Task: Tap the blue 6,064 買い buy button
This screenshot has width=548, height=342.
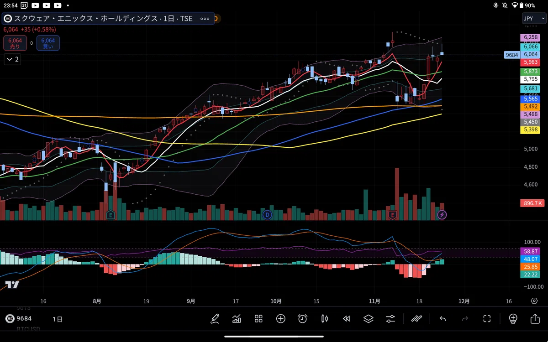Action: (x=48, y=43)
